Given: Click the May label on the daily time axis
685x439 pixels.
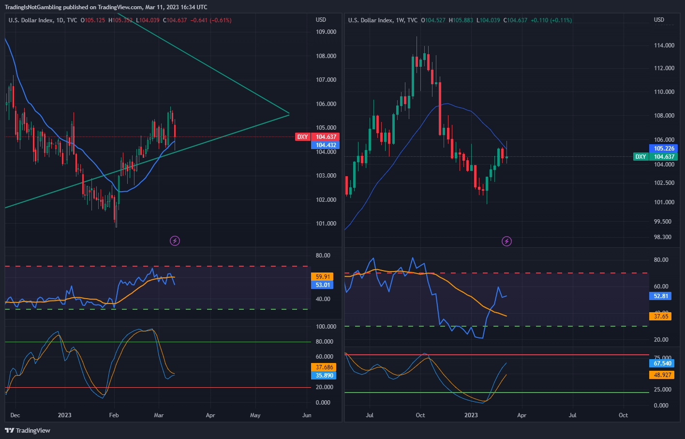Looking at the screenshot, I should (255, 415).
